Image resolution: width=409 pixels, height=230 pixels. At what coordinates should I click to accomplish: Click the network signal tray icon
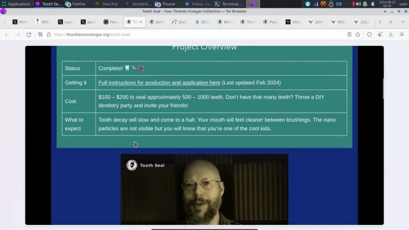coord(315,4)
